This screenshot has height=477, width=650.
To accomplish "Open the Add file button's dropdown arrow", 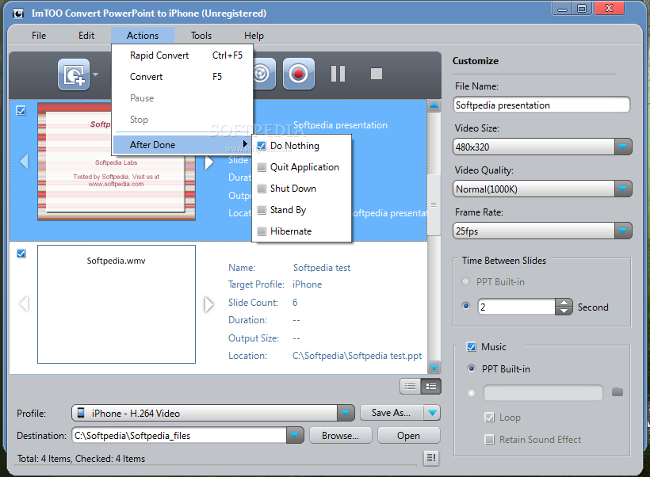I will click(96, 74).
